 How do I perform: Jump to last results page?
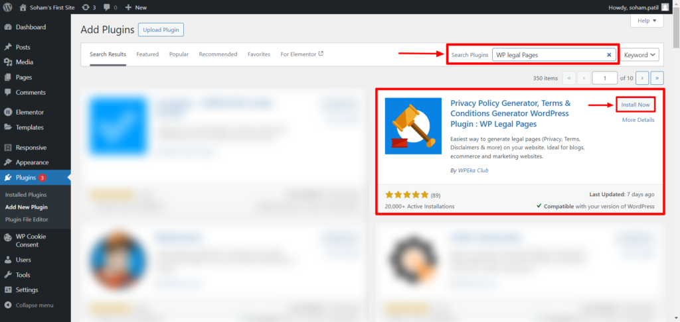pyautogui.click(x=657, y=78)
